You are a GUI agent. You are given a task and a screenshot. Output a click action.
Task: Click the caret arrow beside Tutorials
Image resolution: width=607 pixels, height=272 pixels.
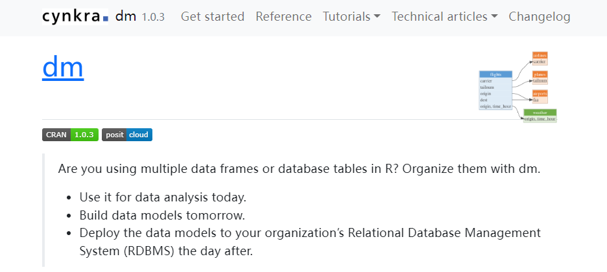(377, 17)
